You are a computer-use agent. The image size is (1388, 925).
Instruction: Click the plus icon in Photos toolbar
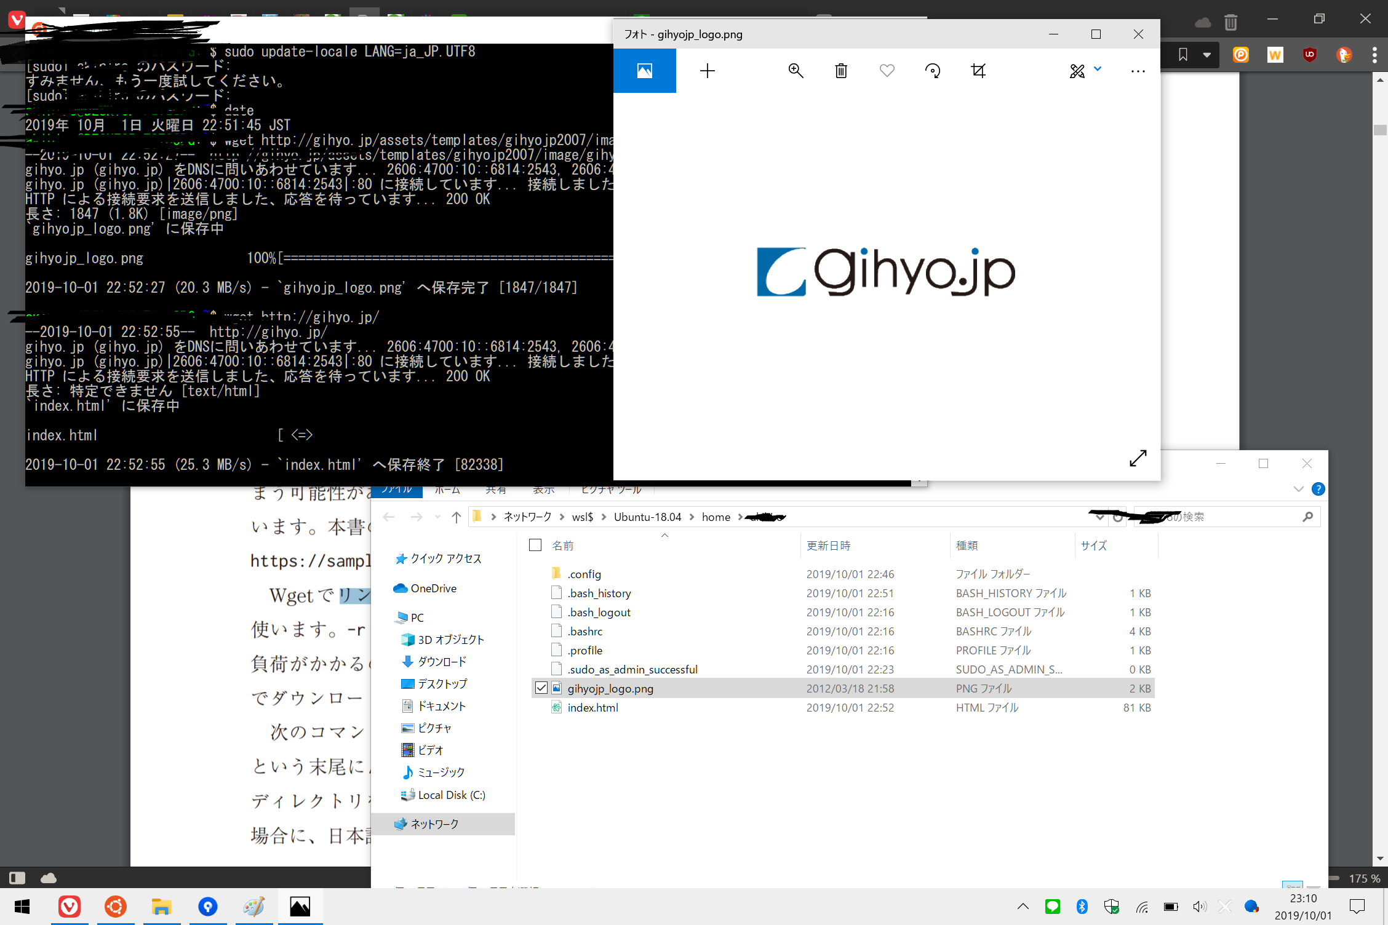coord(708,71)
